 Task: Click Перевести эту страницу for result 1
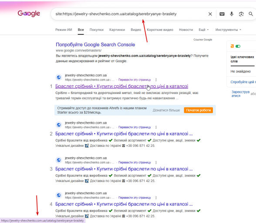point(135,80)
